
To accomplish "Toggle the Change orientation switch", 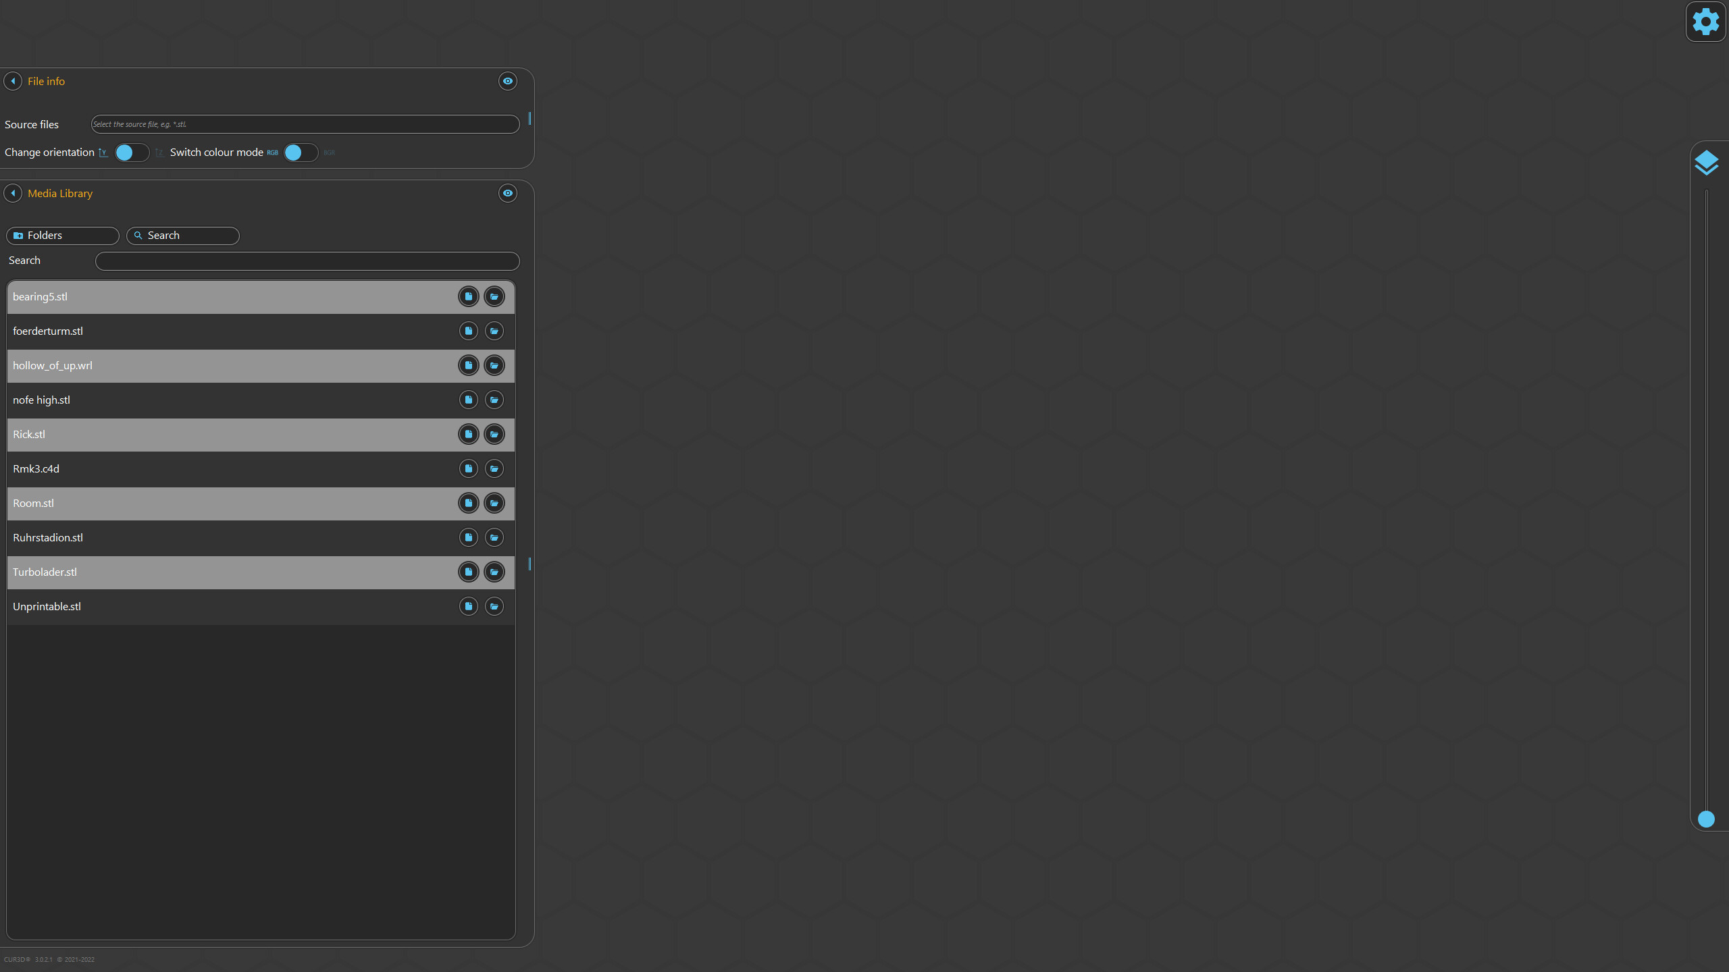I will tap(131, 153).
